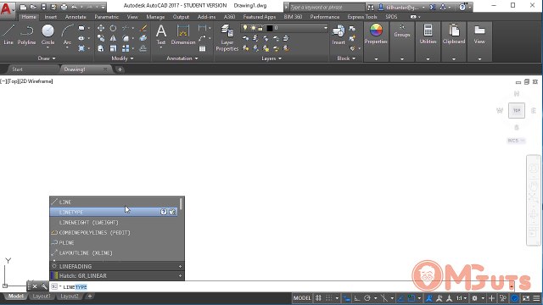The image size is (543, 305).
Task: Click the Move tool in Modify panel
Action: (x=101, y=28)
